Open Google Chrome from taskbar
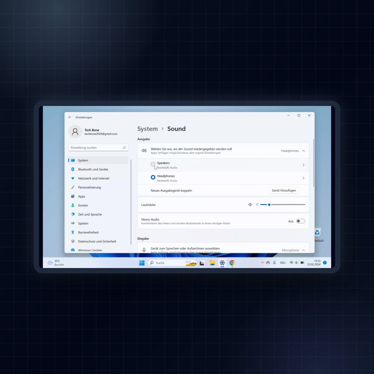374x374 pixels. point(232,263)
